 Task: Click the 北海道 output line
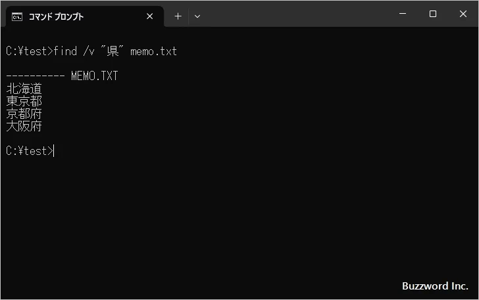pyautogui.click(x=24, y=89)
